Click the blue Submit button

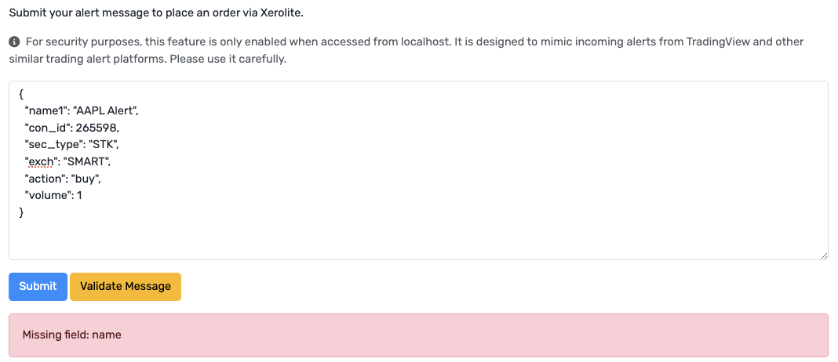[x=38, y=287]
